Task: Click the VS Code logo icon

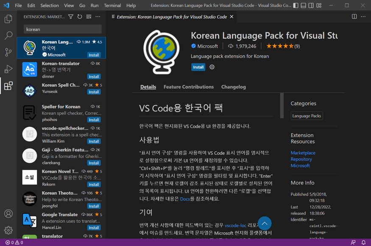Action: 6,5
